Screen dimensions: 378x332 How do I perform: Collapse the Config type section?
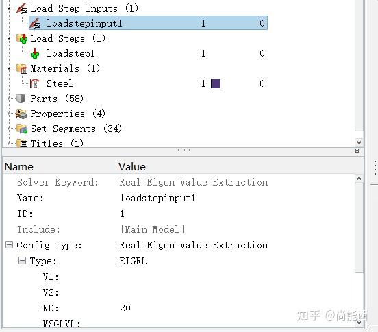pyautogui.click(x=9, y=245)
